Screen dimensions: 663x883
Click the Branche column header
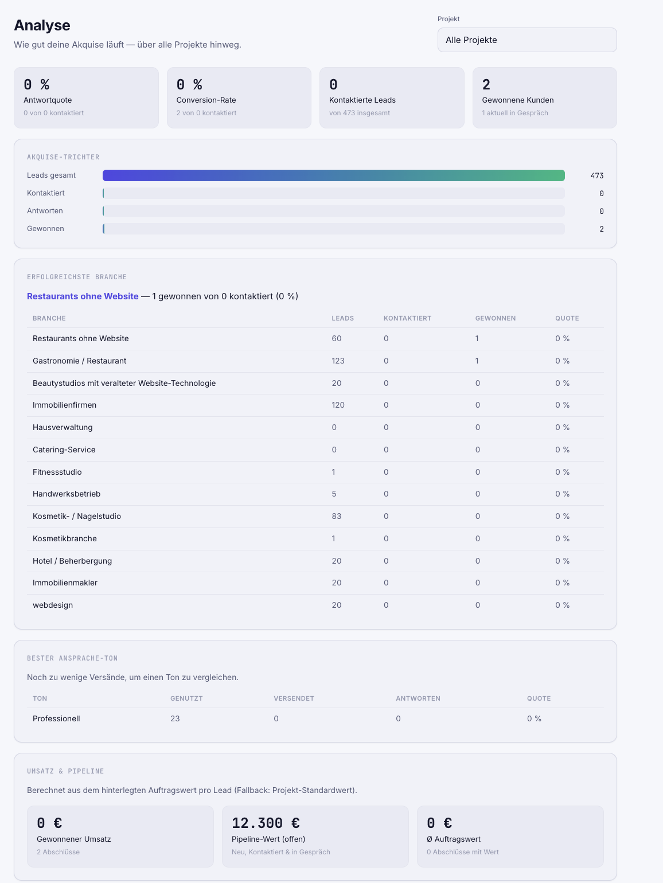[49, 318]
